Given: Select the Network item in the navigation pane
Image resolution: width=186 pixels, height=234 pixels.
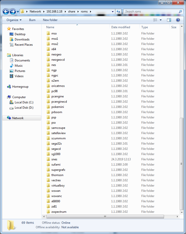Looking at the screenshot, I should (x=22, y=118).
